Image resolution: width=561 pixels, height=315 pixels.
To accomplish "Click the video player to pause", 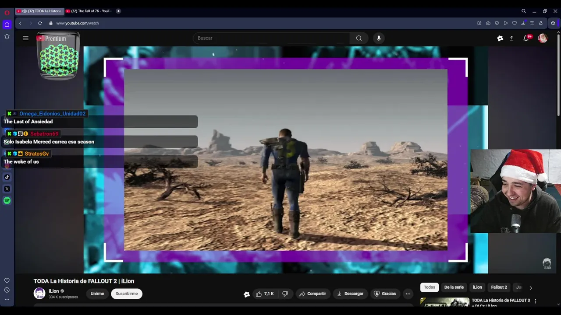I will (x=285, y=160).
